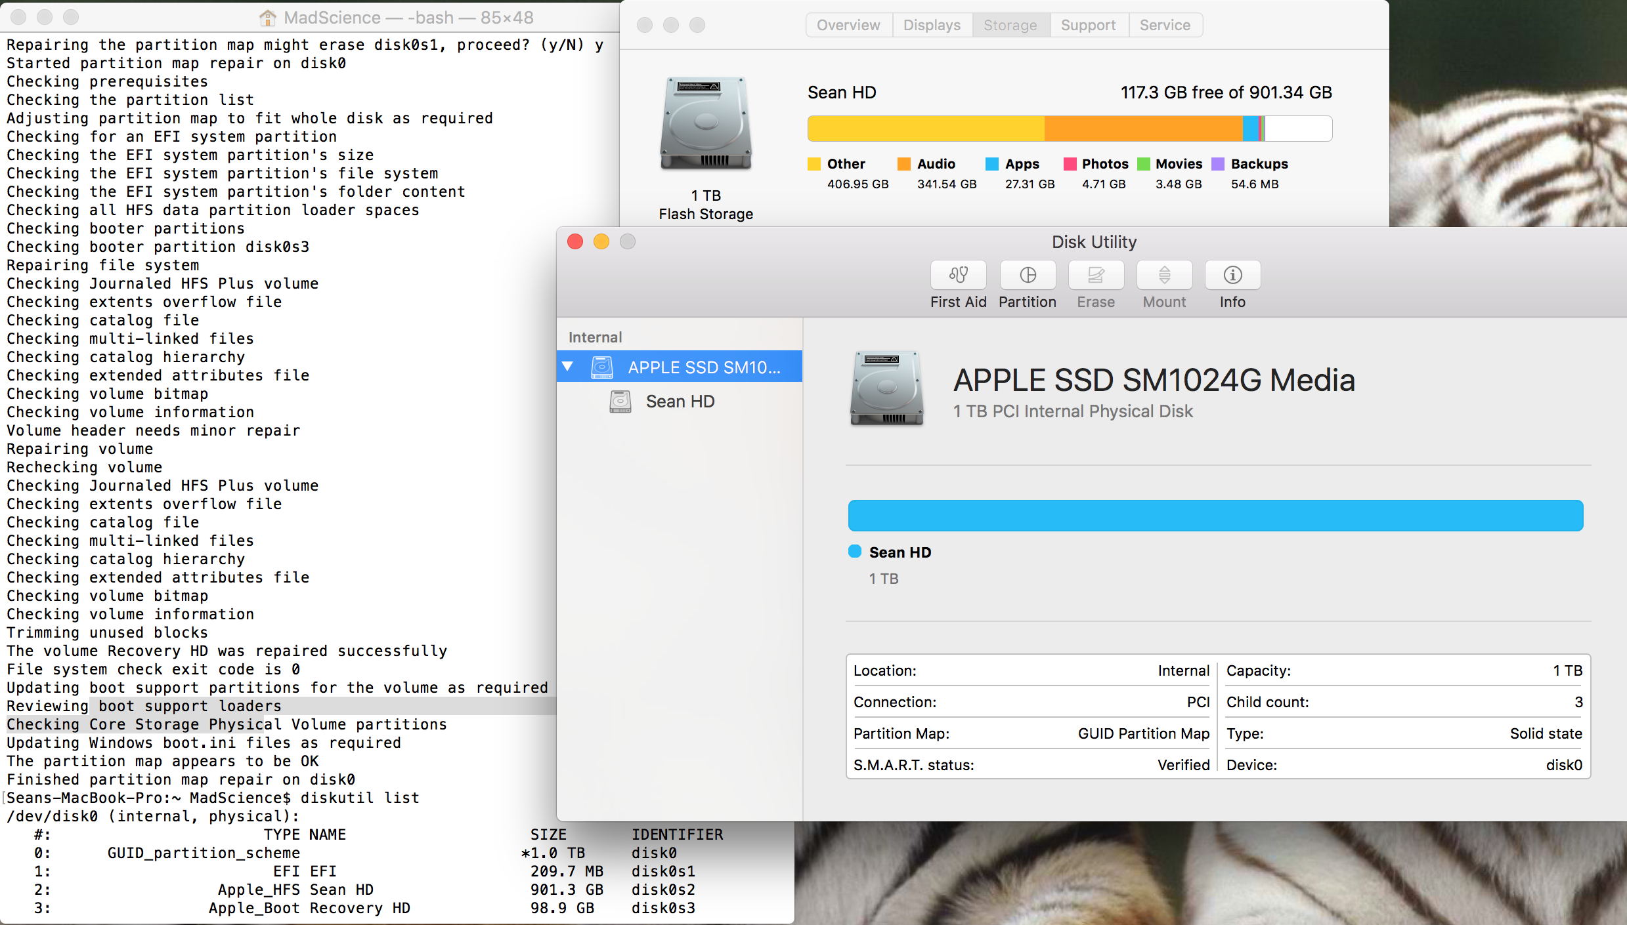Open the Info panel icon
Viewport: 1627px width, 925px height.
tap(1232, 275)
